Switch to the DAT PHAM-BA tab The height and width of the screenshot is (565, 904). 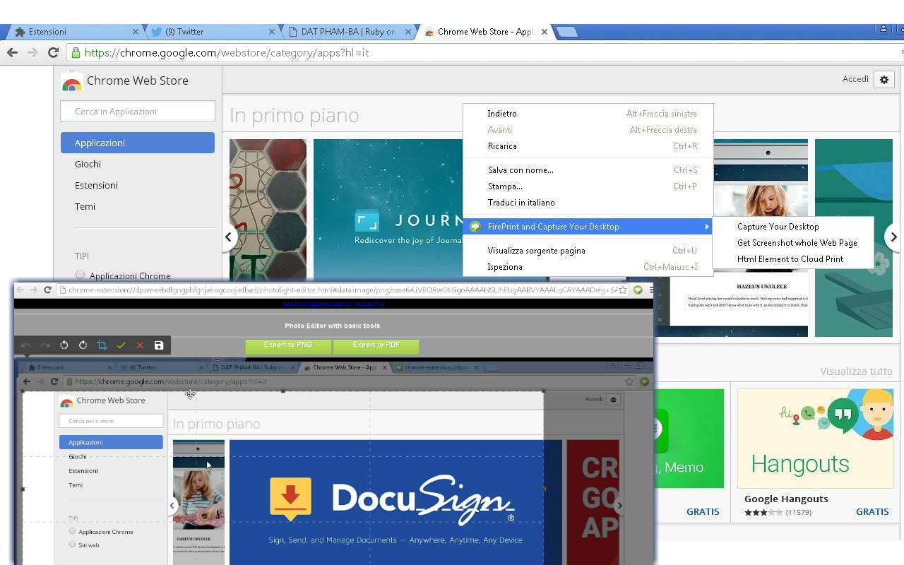pyautogui.click(x=349, y=32)
